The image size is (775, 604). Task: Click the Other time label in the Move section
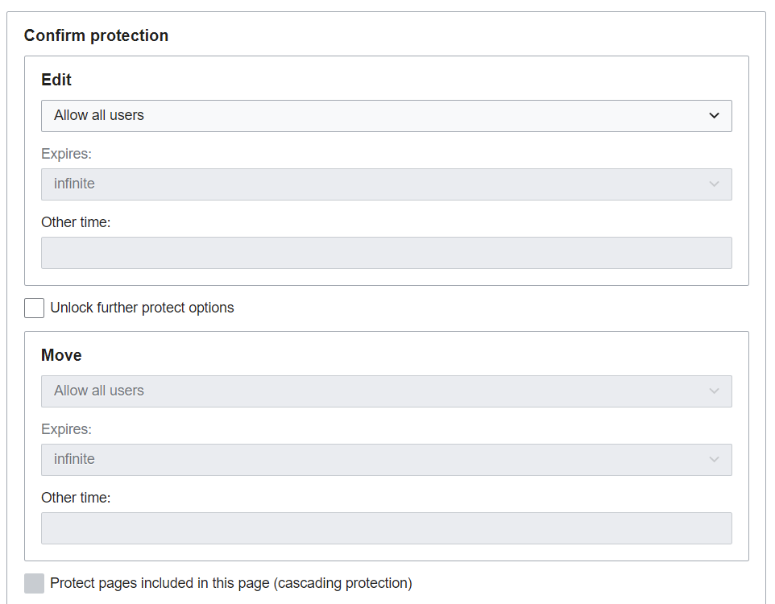pyautogui.click(x=76, y=498)
